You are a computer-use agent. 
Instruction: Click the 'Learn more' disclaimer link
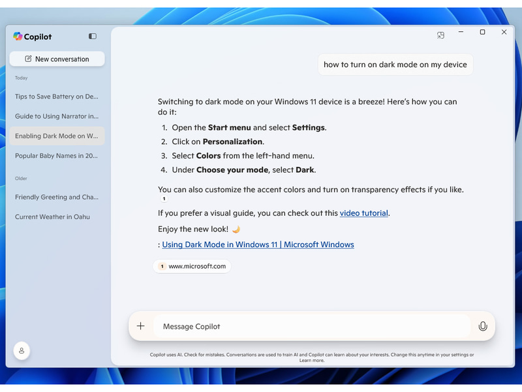tap(312, 361)
